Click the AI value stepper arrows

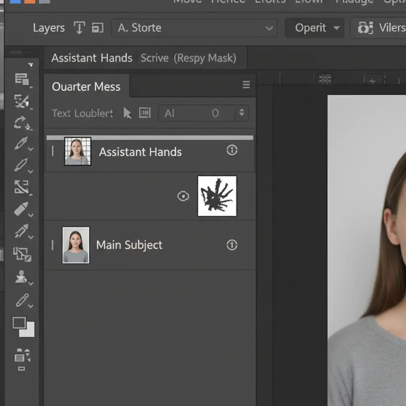coord(241,113)
